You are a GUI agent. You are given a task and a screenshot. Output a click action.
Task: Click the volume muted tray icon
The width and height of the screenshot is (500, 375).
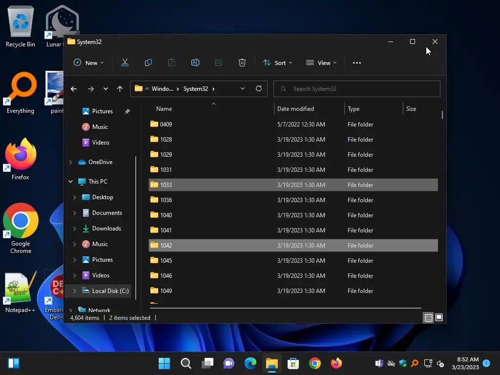pyautogui.click(x=440, y=363)
